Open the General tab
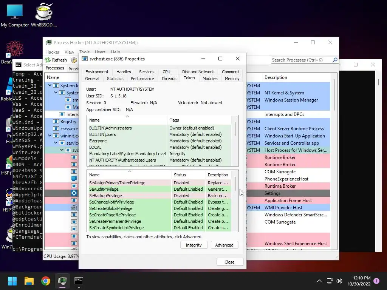 92,79
